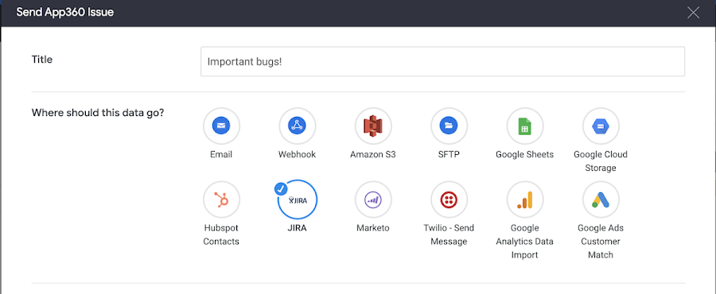Click the 'Title' field label
Screen dimensions: 716x294
click(x=42, y=60)
